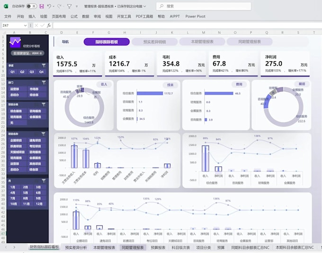Clear the filter on the 项目名称 slicer
This screenshot has width=322, height=253.
[x=44, y=134]
